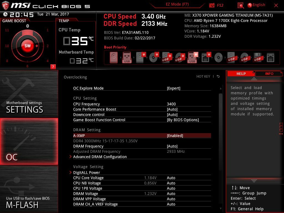Set the CPU 1P8 Voltage Auto field
Screen dimensions: 284x213
(171, 188)
